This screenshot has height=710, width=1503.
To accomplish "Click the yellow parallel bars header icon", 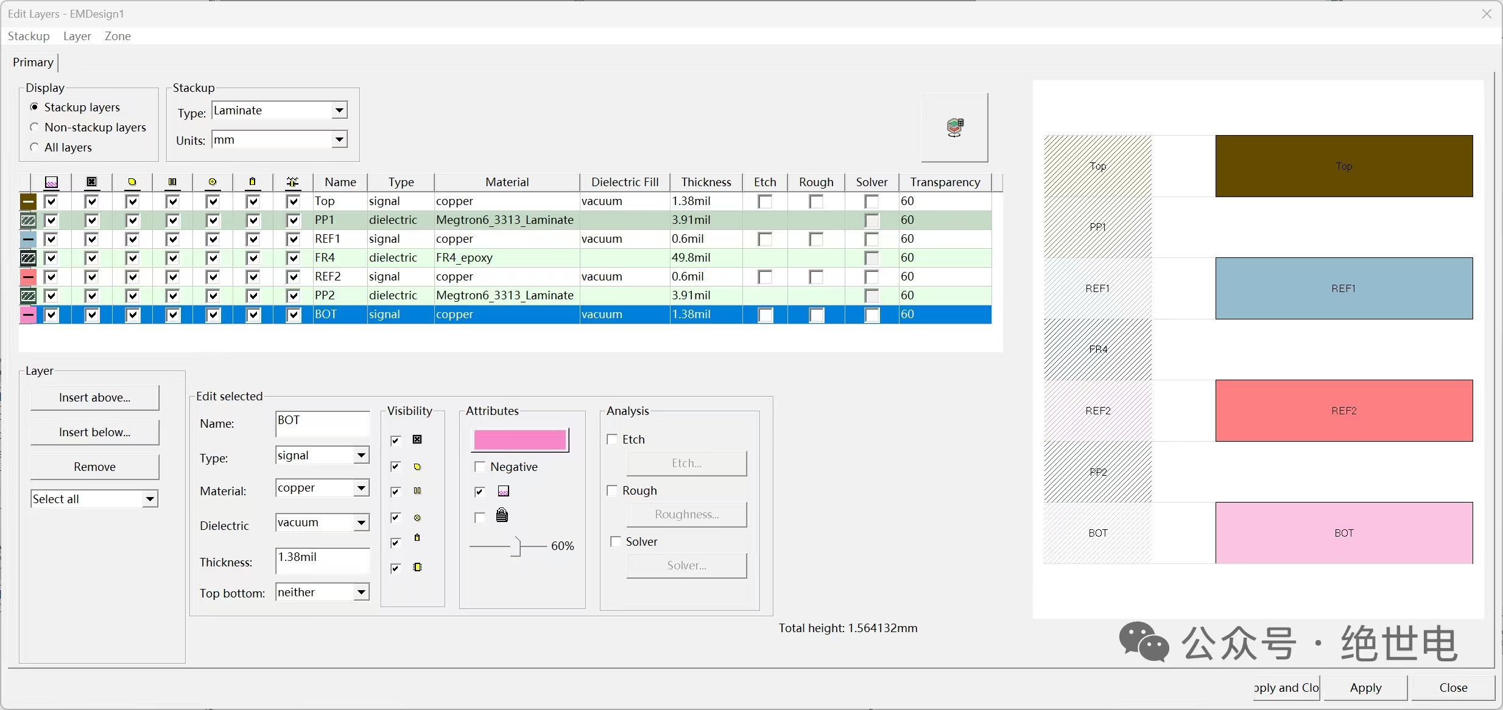I will tap(172, 182).
